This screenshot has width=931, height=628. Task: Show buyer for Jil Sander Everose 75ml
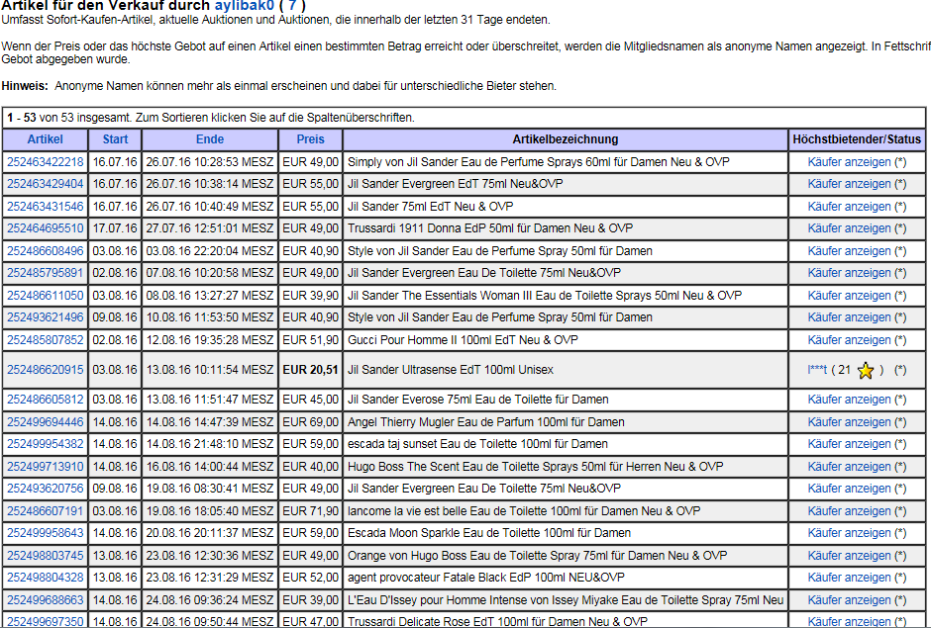pyautogui.click(x=849, y=400)
